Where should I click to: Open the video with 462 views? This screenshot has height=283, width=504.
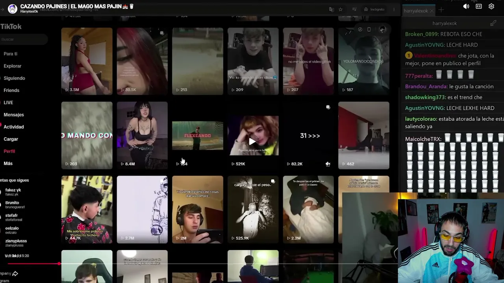364,136
